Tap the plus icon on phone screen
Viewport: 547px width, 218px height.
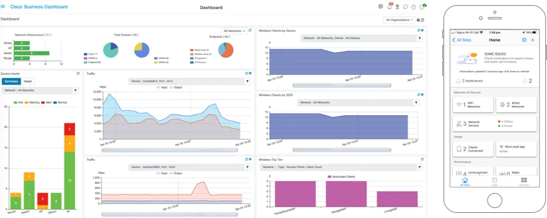tap(533, 40)
